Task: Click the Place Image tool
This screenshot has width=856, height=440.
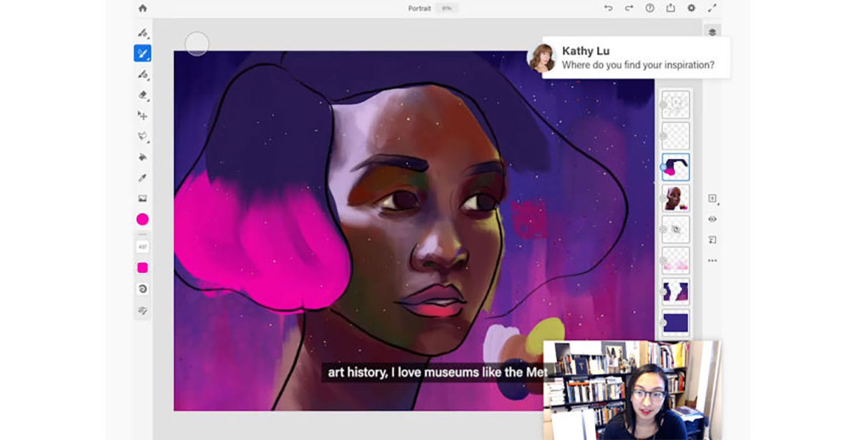Action: 142,198
